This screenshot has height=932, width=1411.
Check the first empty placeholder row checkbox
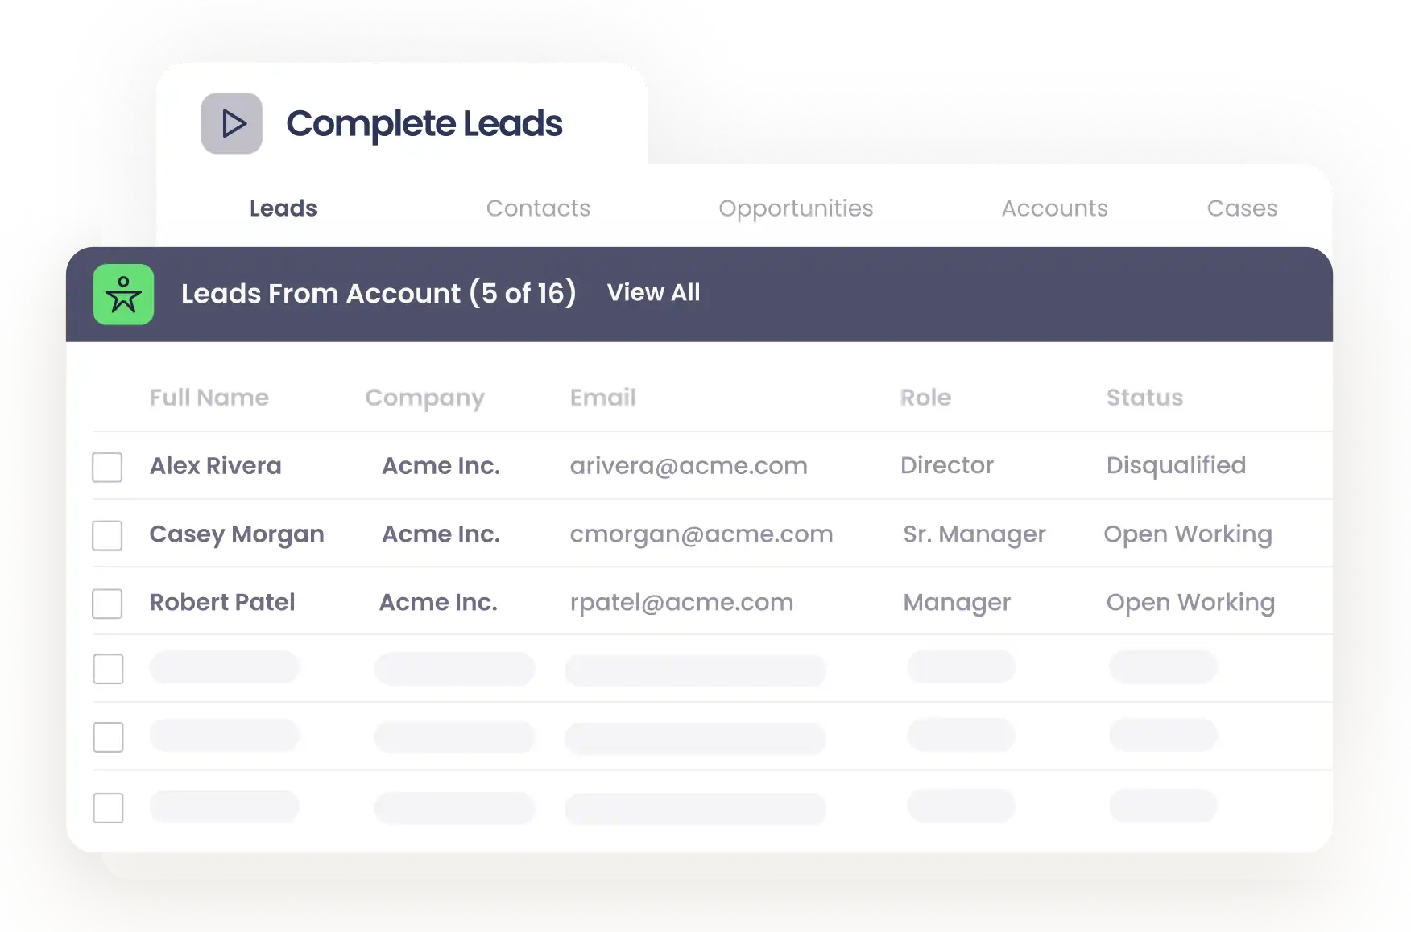tap(108, 669)
